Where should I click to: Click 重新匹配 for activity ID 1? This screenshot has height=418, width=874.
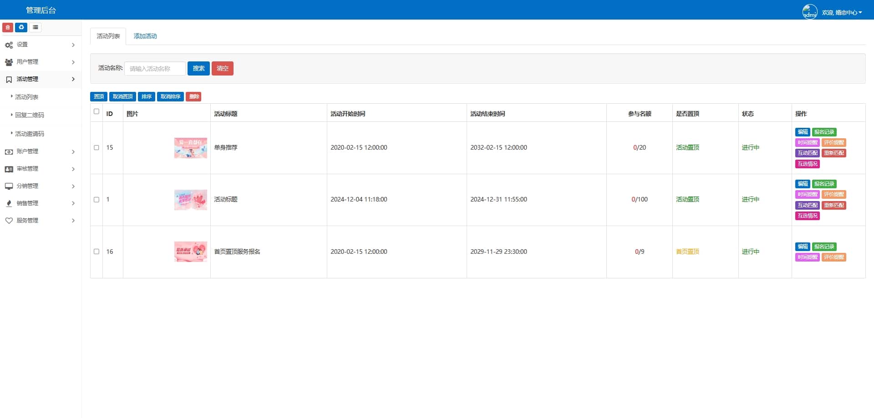tap(834, 205)
